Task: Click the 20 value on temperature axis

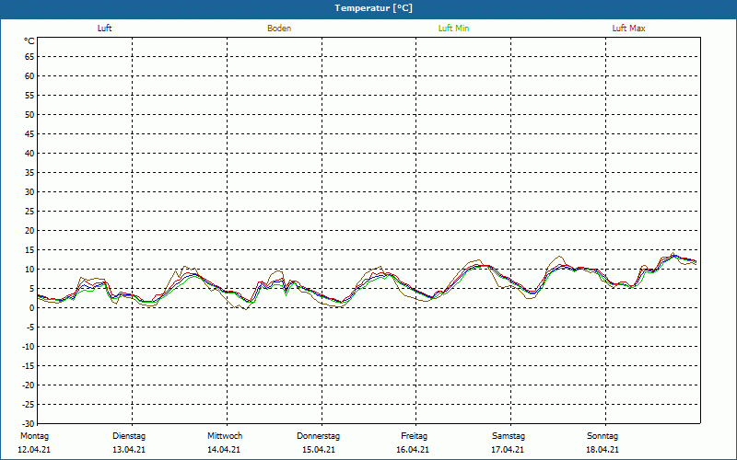Action: pyautogui.click(x=29, y=231)
